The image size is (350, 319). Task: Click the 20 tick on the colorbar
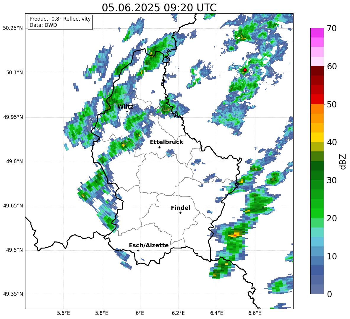(x=332, y=218)
